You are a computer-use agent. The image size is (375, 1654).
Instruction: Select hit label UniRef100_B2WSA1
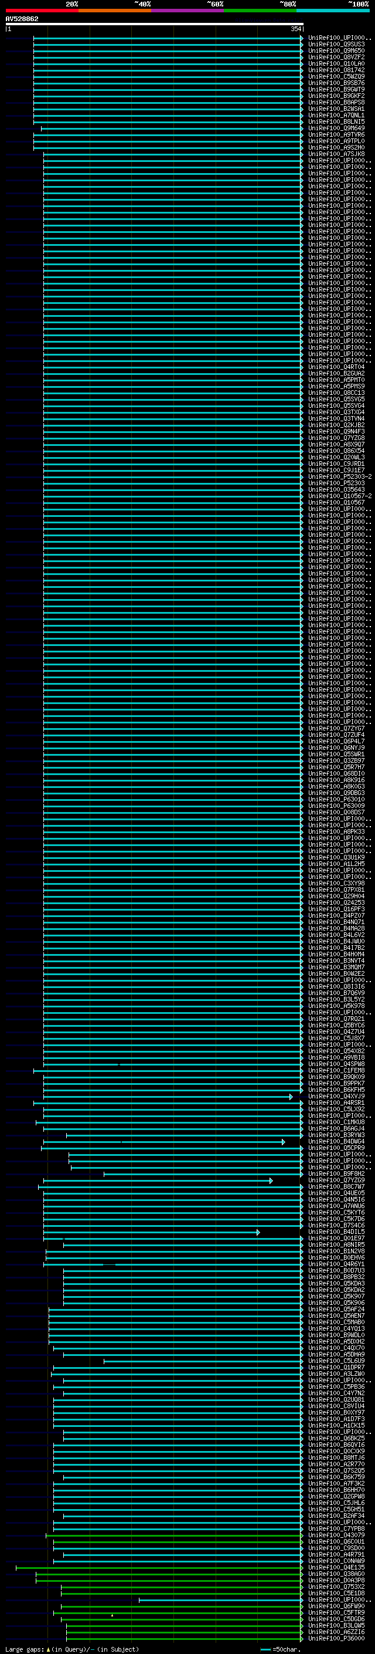point(336,109)
